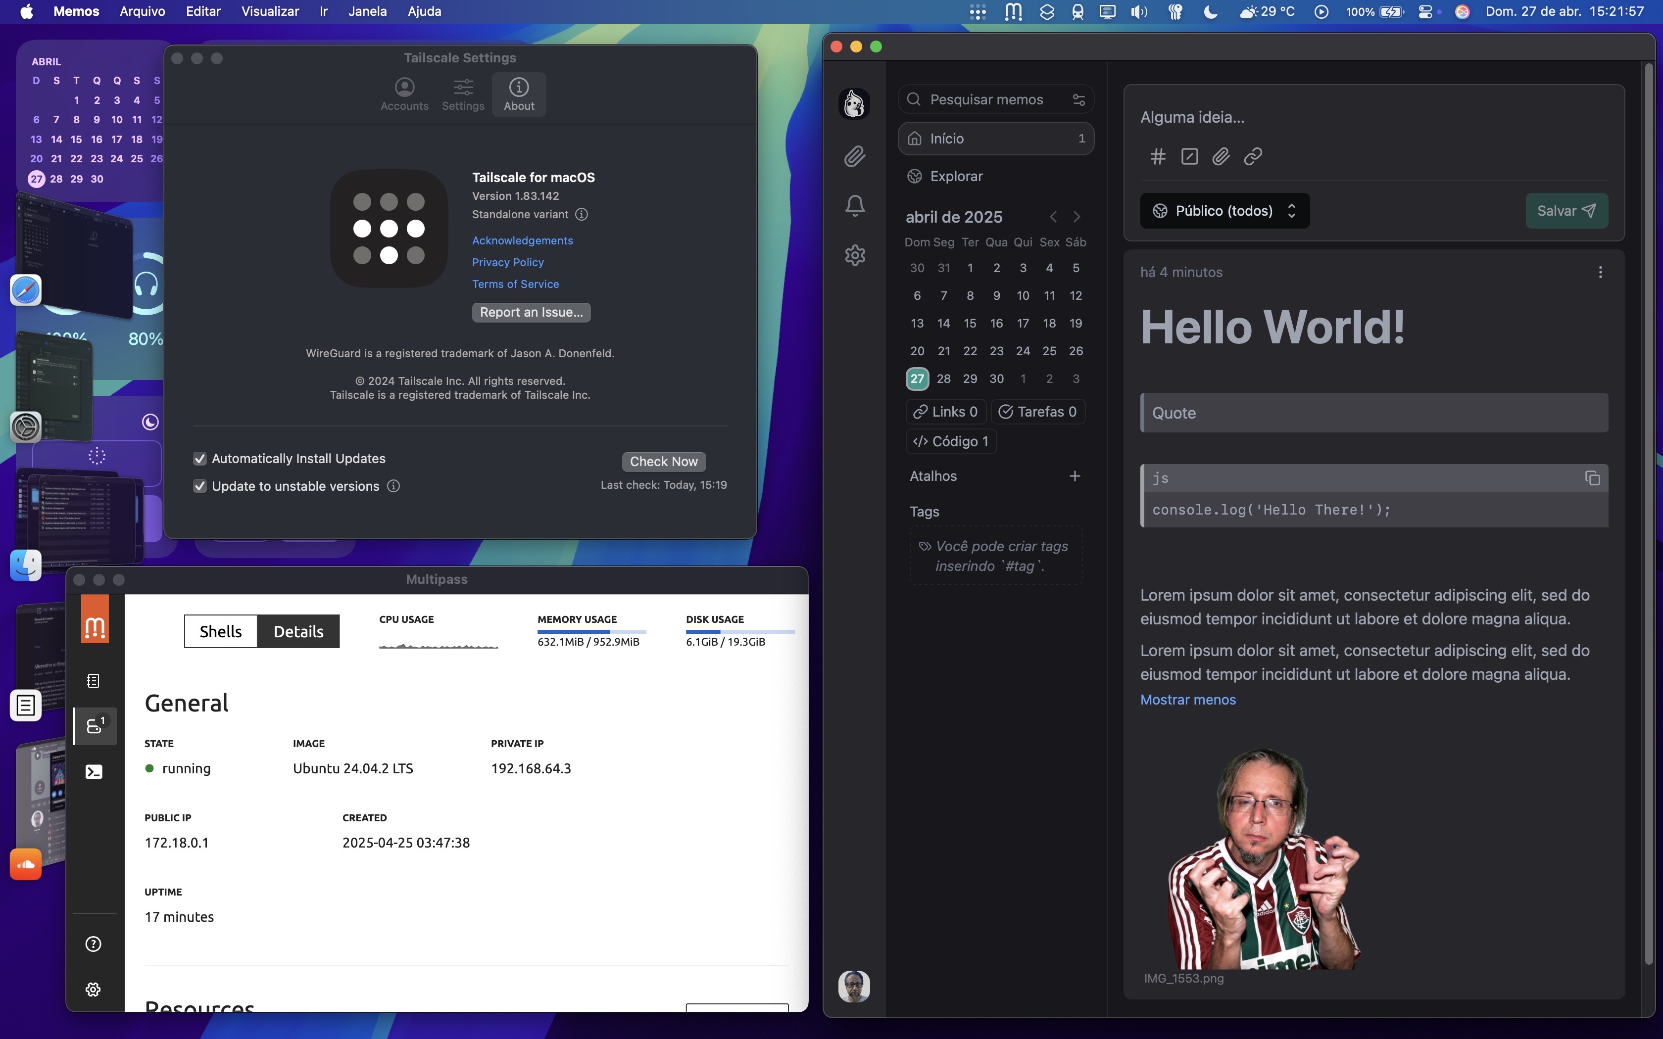Image resolution: width=1663 pixels, height=1039 pixels.
Task: Copy the js code block contents
Action: [x=1592, y=478]
